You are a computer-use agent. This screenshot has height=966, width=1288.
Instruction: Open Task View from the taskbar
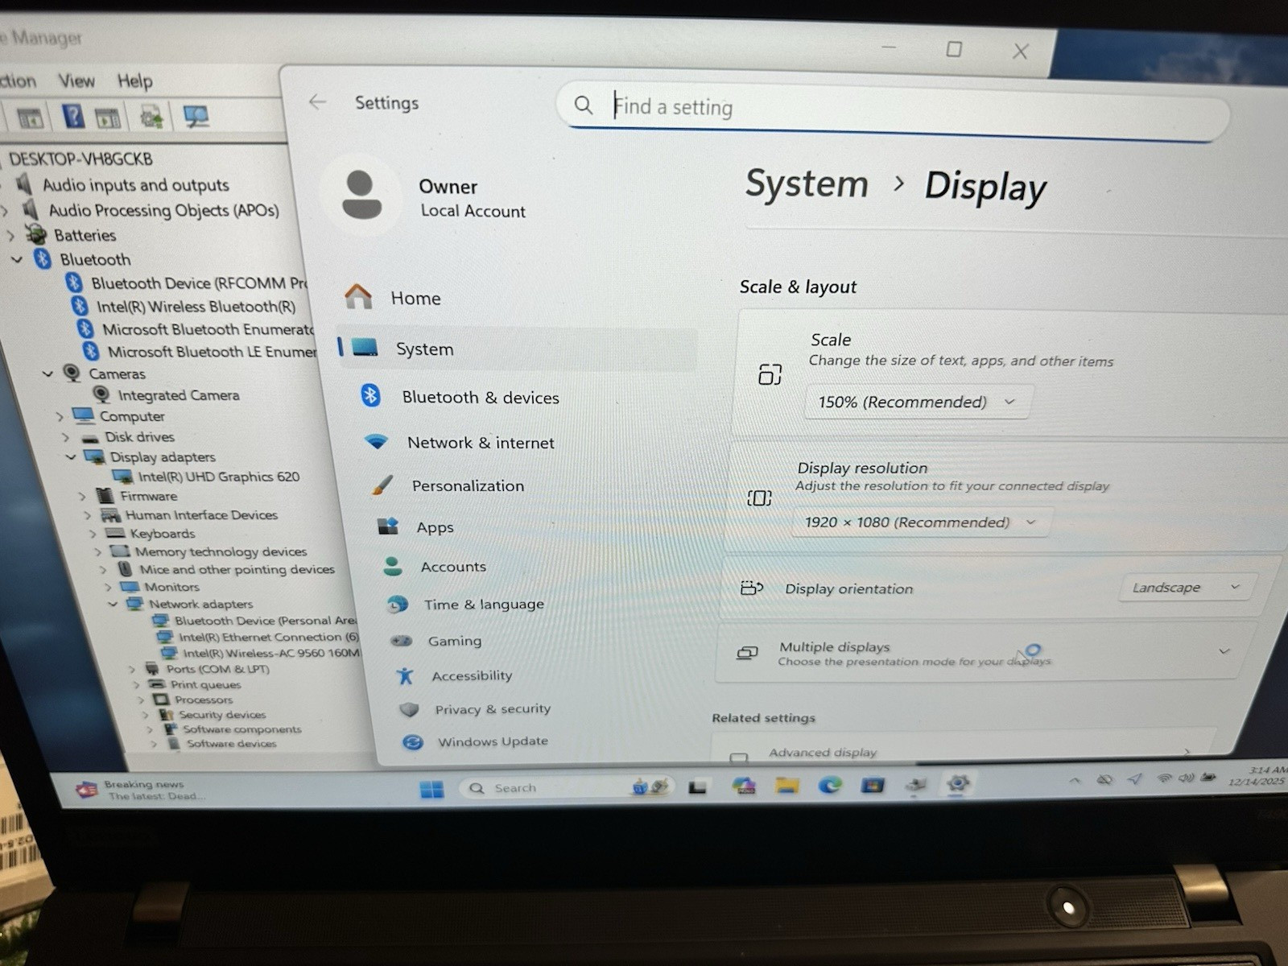pos(698,787)
